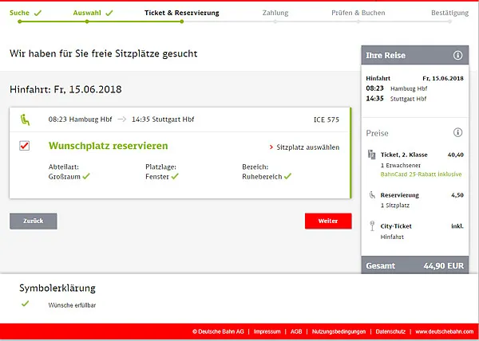The width and height of the screenshot is (479, 341).
Task: Click the arrow between Hamburg Hbf and Stuttgart Hbf
Action: 122,120
